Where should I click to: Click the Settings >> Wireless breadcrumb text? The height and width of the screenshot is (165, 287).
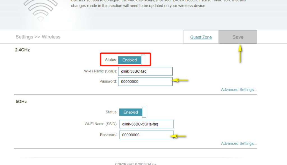pos(38,37)
